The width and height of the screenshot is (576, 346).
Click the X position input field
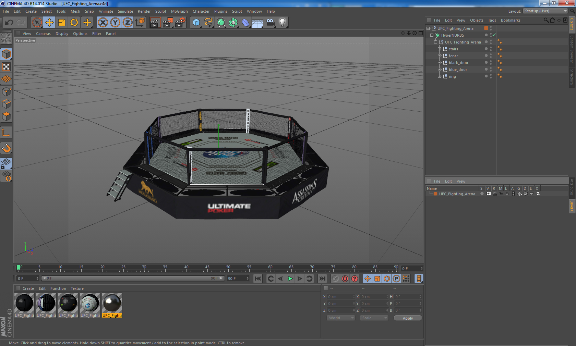(341, 297)
